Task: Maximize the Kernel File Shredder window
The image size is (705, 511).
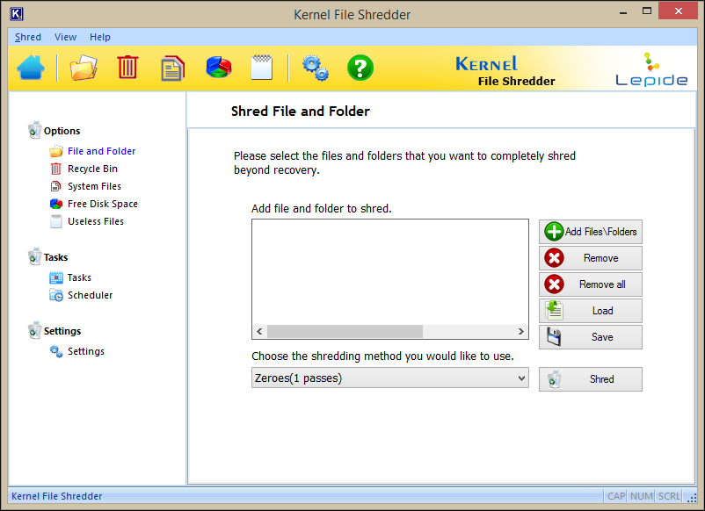Action: [647, 11]
